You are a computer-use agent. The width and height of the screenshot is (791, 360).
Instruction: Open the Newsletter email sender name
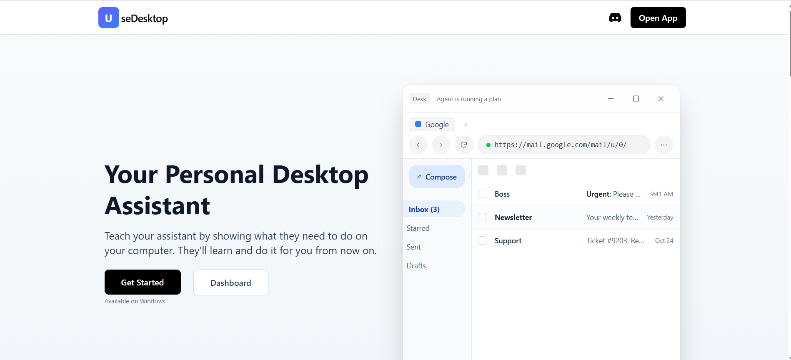point(513,217)
